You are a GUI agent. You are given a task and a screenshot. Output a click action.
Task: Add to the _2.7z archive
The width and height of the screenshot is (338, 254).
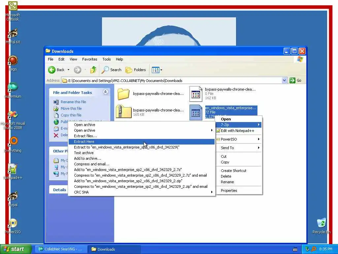click(141, 170)
